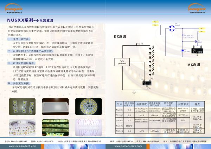This screenshot has width=211, height=149.
Task: Click the Numen logo on the right page header
Action: 197,8
